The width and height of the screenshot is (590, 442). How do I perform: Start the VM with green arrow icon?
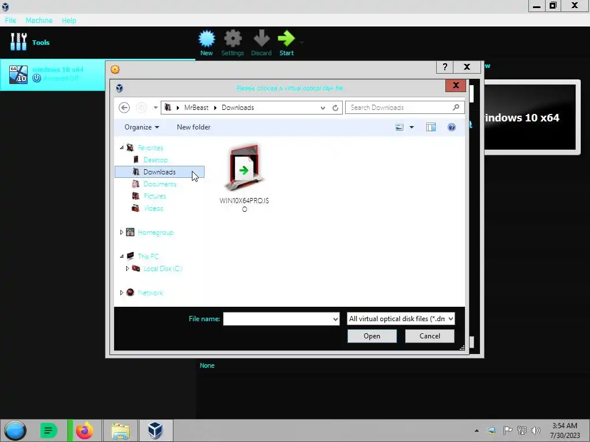(286, 43)
